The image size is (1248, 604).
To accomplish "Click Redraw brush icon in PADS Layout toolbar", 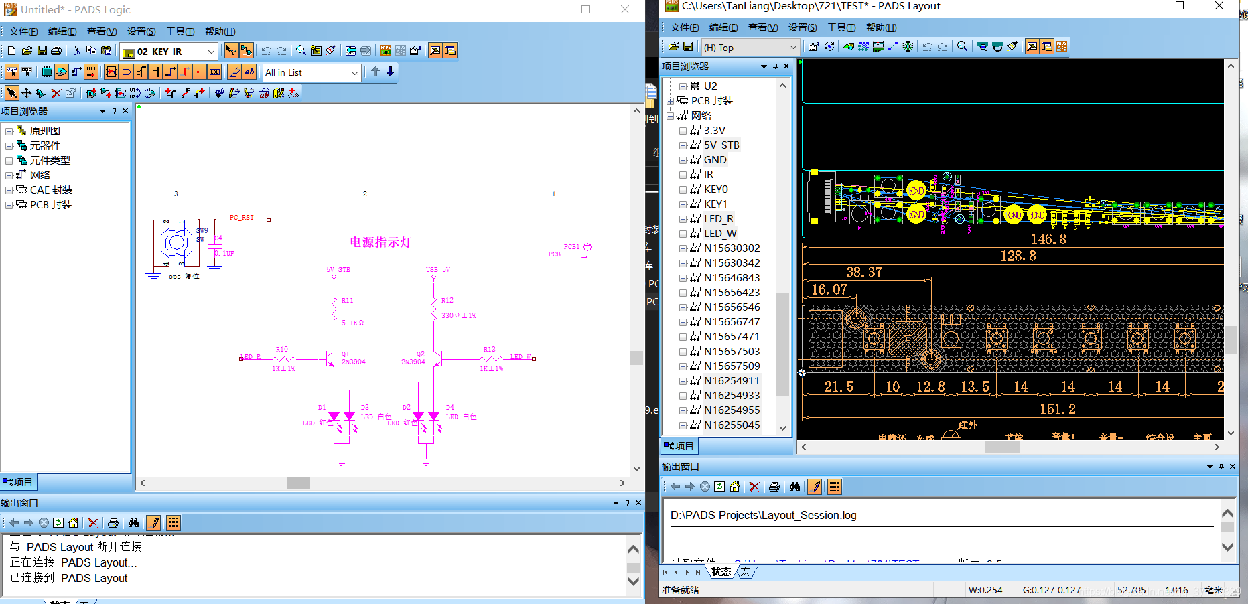I will pyautogui.click(x=1012, y=46).
